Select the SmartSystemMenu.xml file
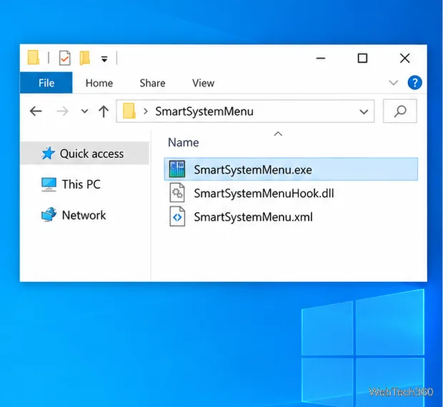Image resolution: width=443 pixels, height=407 pixels. point(253,217)
